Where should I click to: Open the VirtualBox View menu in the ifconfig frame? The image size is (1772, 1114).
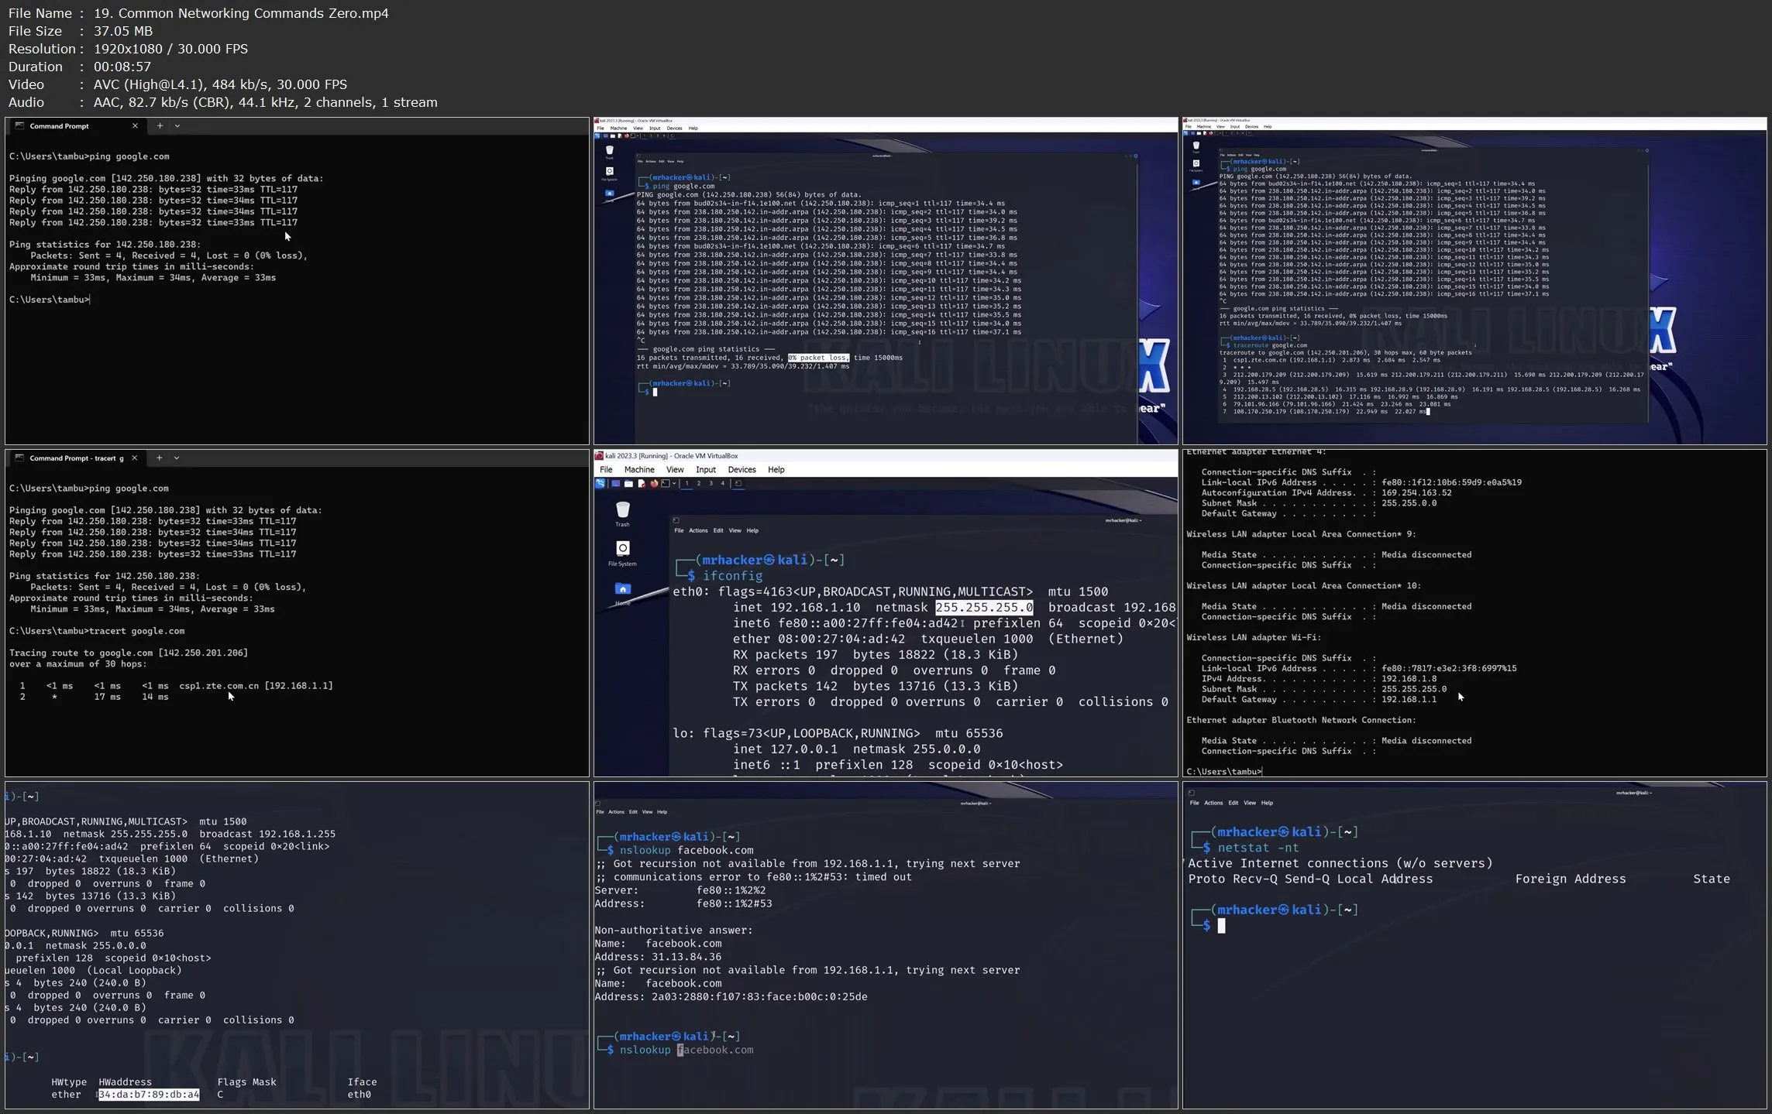[x=675, y=470]
